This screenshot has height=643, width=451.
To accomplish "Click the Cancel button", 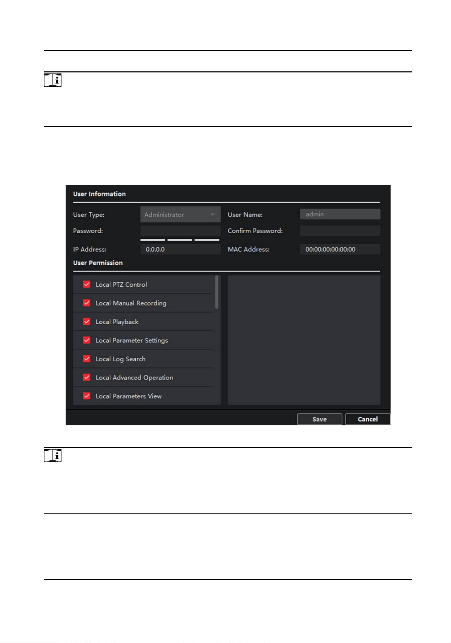I will (368, 419).
